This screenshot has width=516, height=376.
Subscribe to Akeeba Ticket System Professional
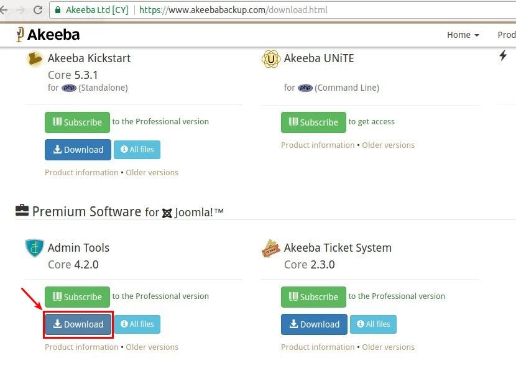pyautogui.click(x=313, y=297)
